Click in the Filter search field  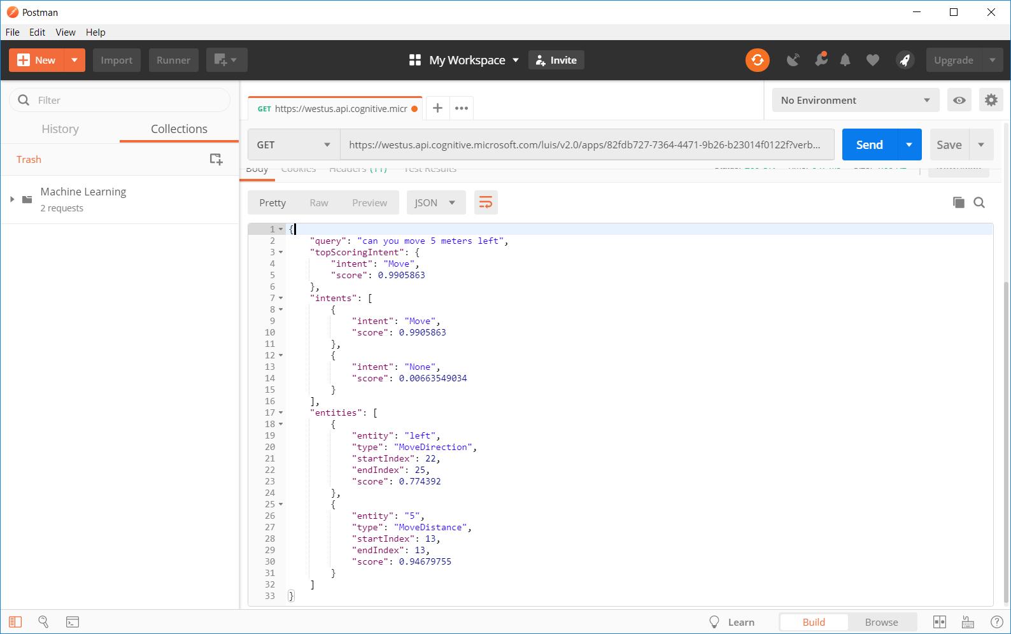(120, 100)
